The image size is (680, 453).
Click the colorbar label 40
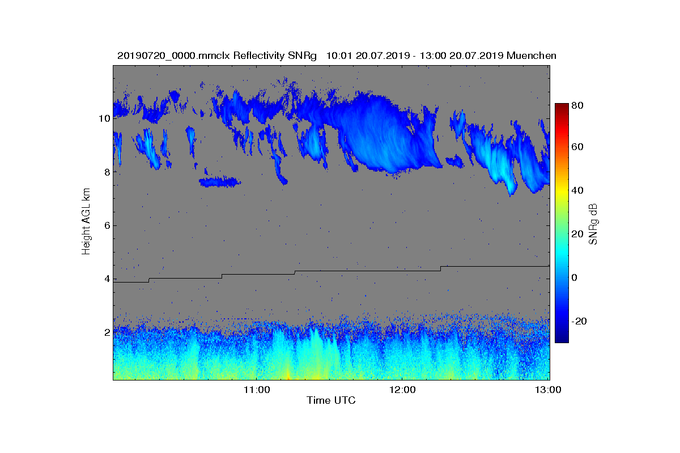578,190
